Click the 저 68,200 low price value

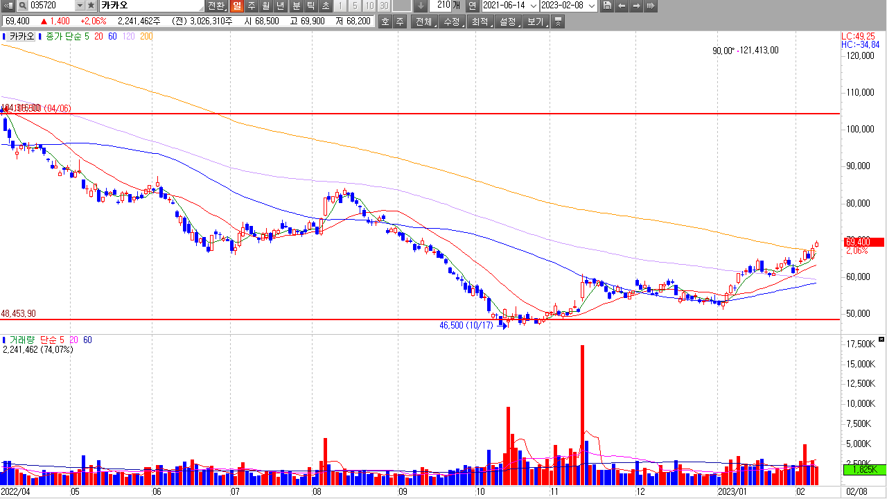[x=352, y=21]
